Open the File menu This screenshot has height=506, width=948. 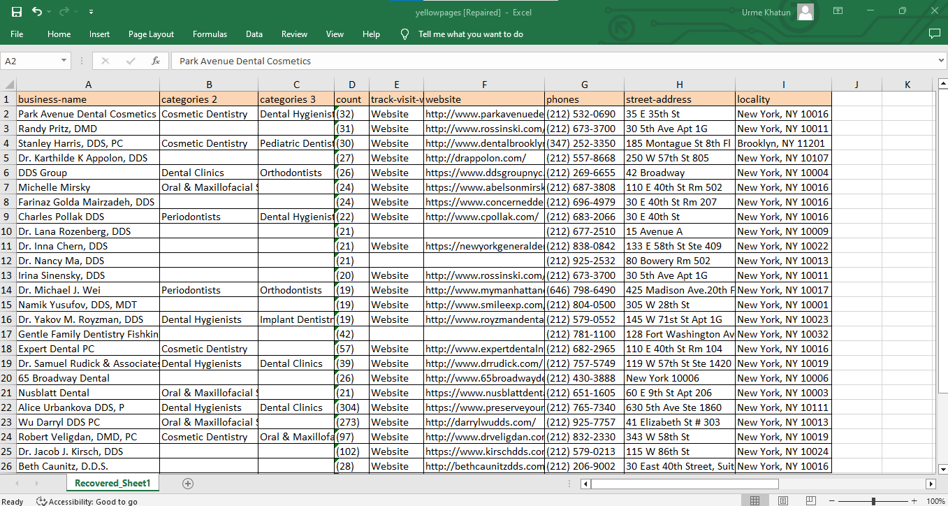pos(17,34)
